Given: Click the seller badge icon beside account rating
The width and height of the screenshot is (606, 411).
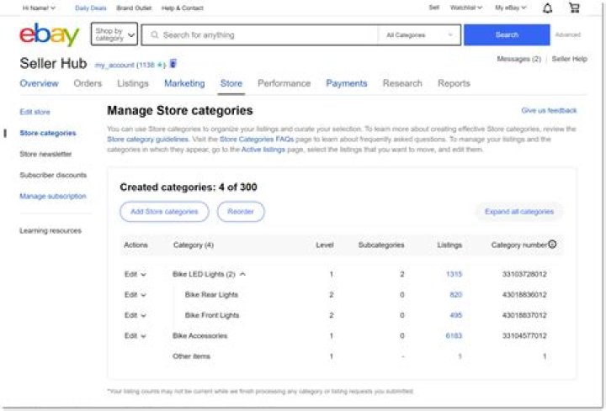Looking at the screenshot, I should coord(173,64).
